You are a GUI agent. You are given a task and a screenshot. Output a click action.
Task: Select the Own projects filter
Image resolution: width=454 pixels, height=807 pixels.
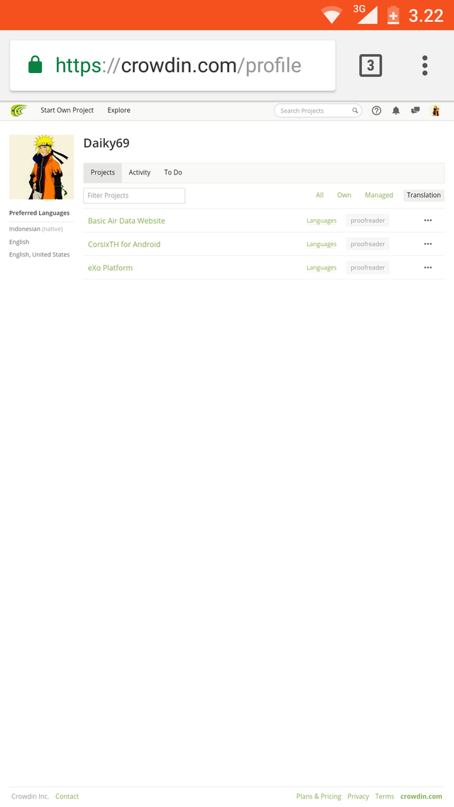point(344,195)
